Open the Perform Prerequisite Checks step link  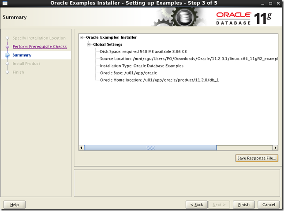coord(40,47)
